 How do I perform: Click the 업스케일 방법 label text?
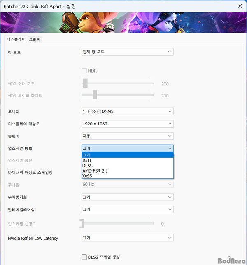click(20, 149)
